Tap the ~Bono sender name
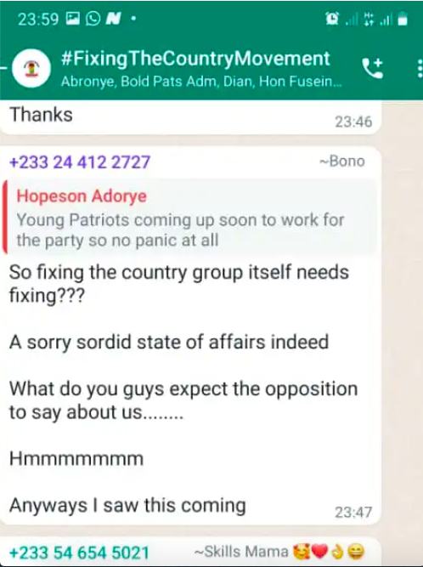The height and width of the screenshot is (567, 423). 342,162
